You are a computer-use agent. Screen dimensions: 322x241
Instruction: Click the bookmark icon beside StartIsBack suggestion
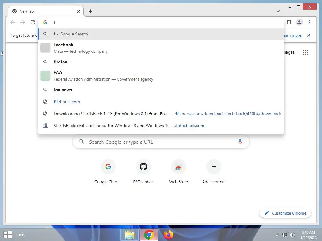coord(45,126)
